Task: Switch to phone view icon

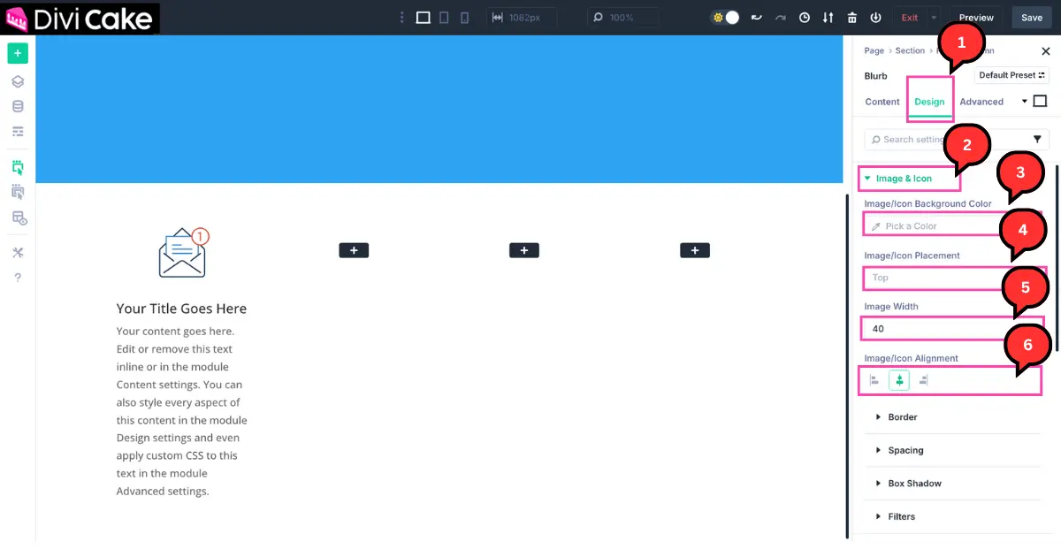Action: point(465,18)
